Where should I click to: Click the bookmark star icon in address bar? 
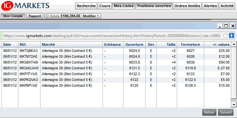click(x=225, y=36)
